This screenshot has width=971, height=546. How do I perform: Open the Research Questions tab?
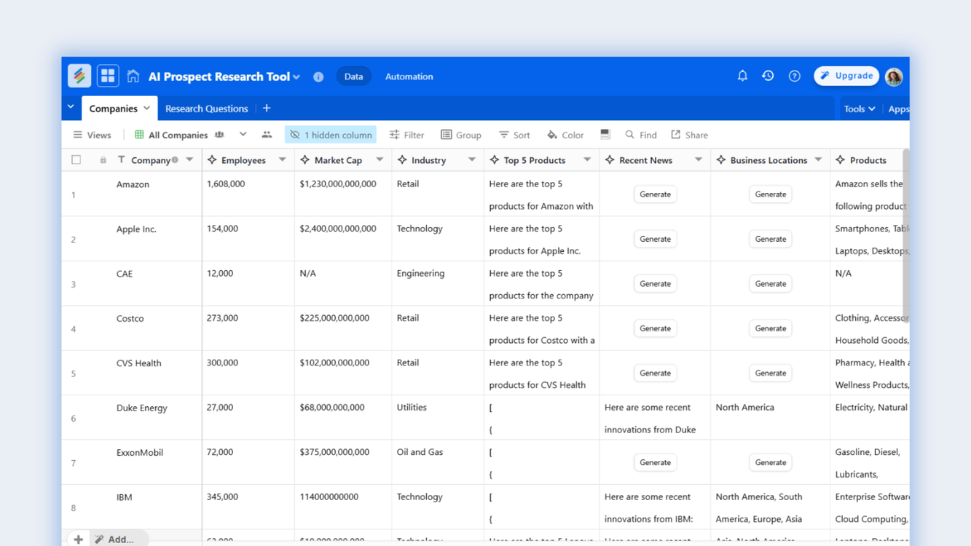pyautogui.click(x=206, y=108)
